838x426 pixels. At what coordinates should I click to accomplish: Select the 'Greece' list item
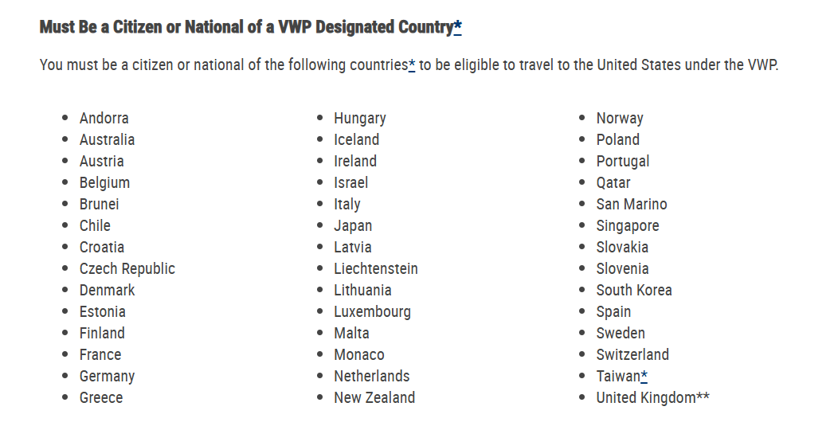pos(101,397)
